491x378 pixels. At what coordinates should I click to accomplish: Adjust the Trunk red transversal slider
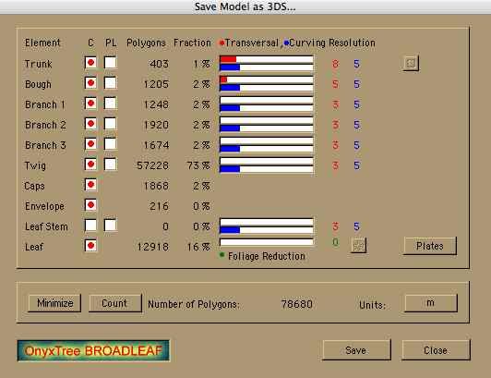click(x=267, y=59)
